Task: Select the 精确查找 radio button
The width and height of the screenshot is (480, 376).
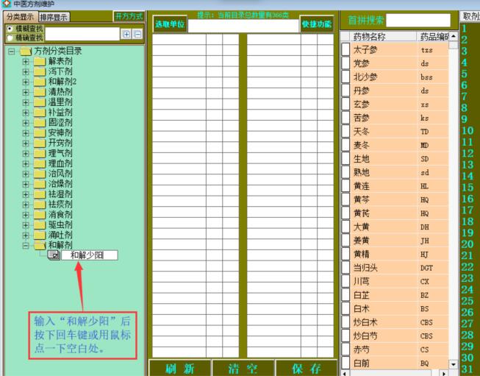Action: [x=9, y=37]
